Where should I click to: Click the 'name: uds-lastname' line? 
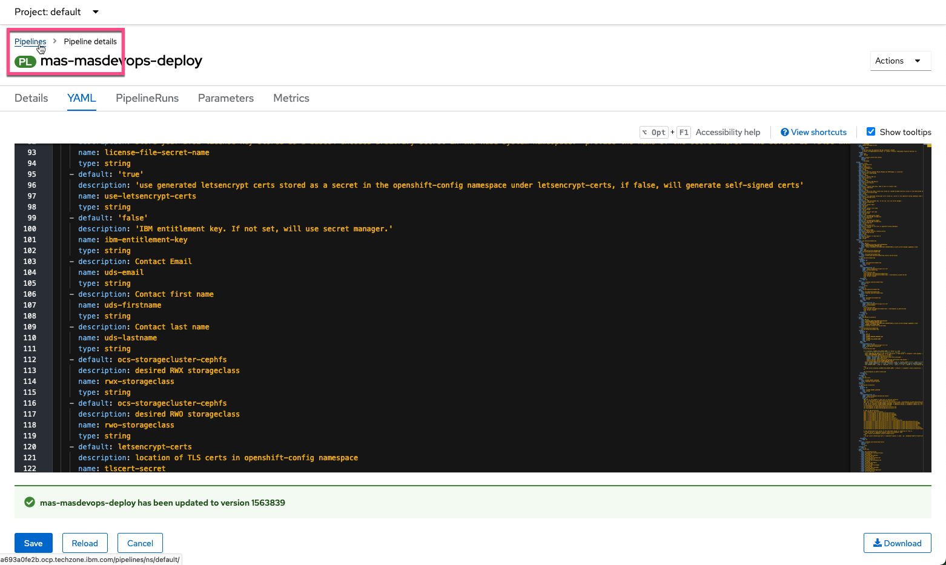(117, 338)
